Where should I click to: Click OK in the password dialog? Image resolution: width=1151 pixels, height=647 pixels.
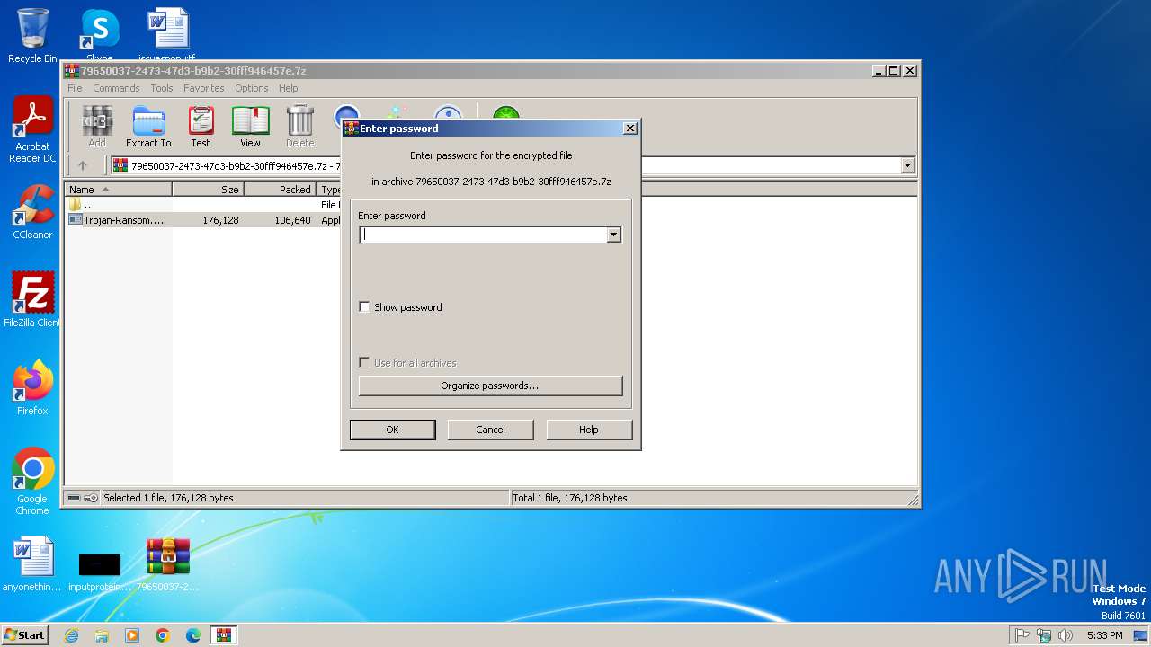392,430
